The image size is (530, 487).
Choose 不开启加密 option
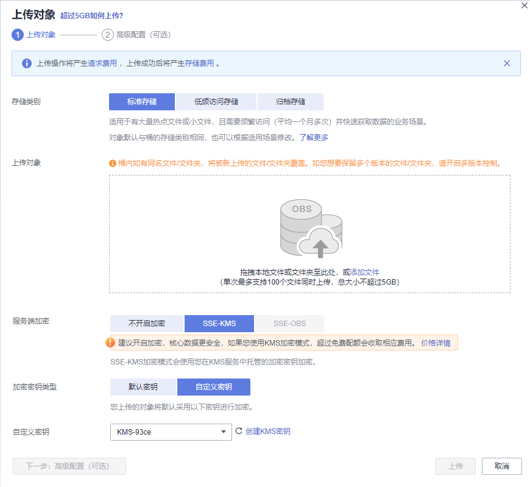147,323
